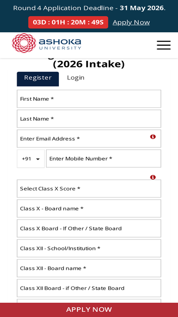Click the Class XII Board Other/State Board field
178x317 pixels.
tap(89, 288)
